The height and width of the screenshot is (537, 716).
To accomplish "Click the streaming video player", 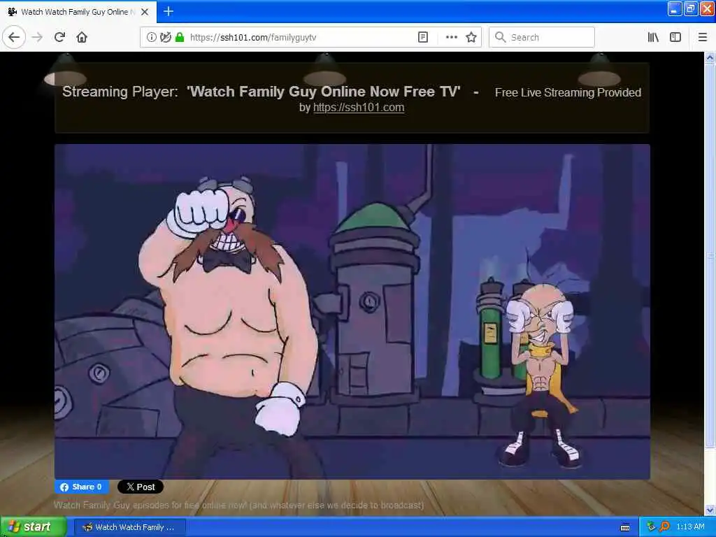I will coord(352,312).
